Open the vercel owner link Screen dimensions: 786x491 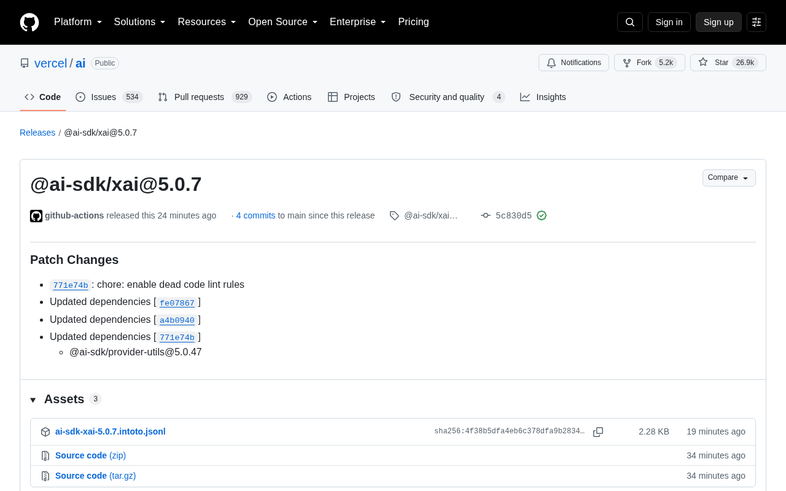coord(50,63)
